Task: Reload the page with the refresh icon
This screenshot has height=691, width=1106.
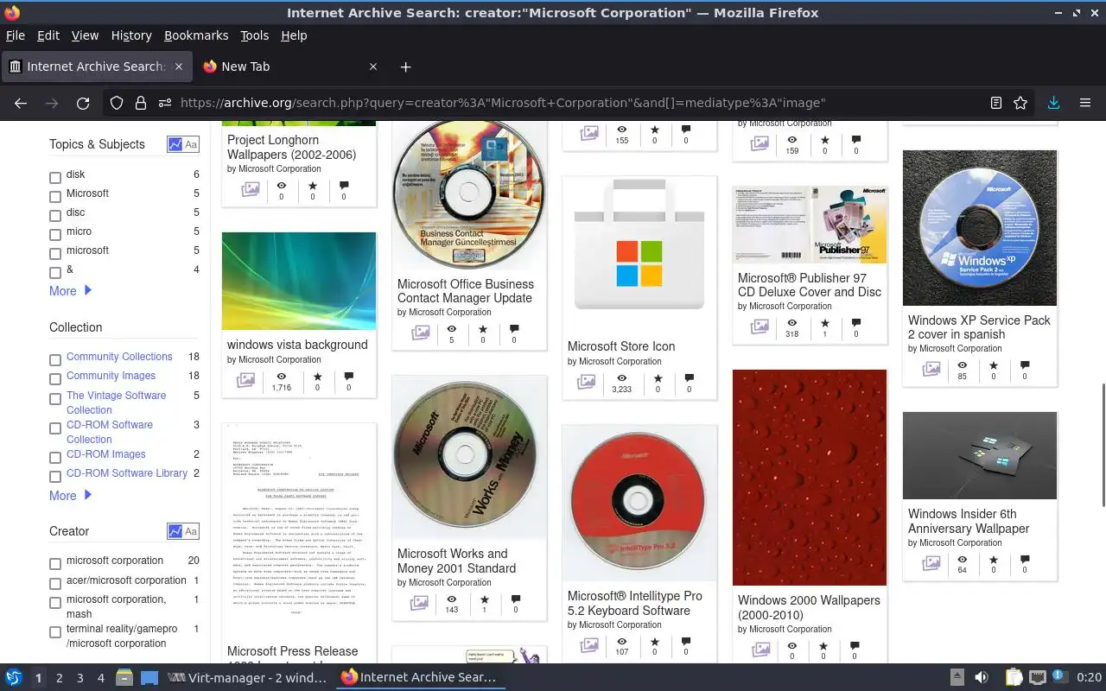Action: click(83, 103)
